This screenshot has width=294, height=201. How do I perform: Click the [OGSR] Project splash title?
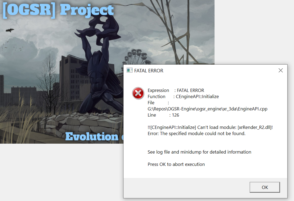click(58, 10)
